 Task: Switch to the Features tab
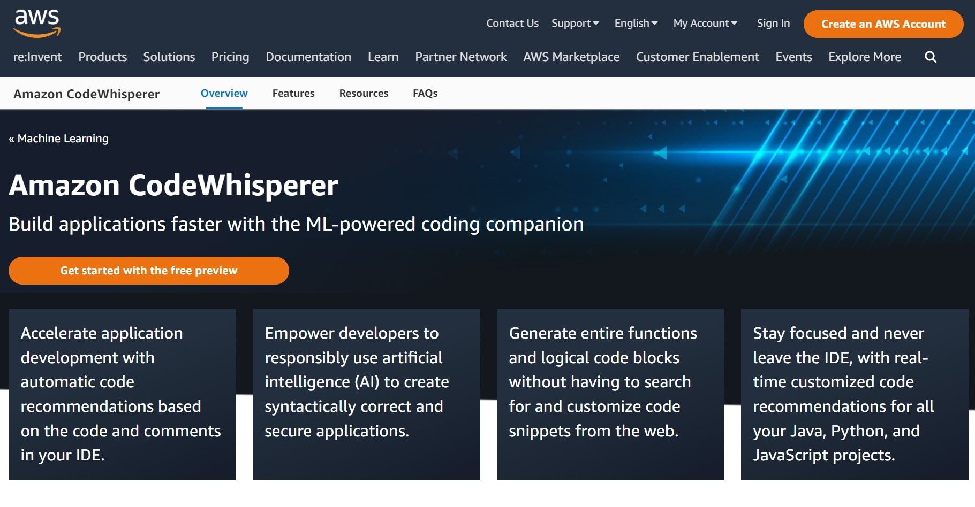pos(293,93)
